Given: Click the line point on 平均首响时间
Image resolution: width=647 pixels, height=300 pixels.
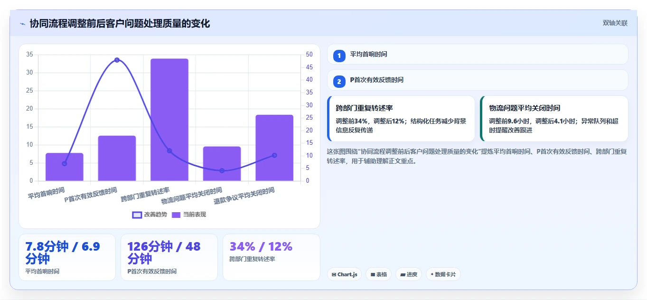Looking at the screenshot, I should tap(65, 163).
